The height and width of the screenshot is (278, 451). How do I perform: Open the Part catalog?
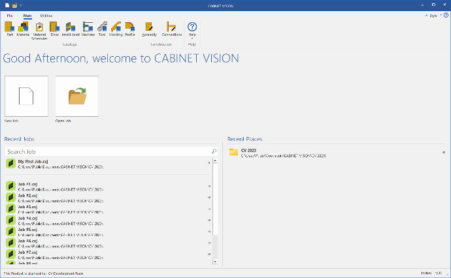tap(10, 29)
